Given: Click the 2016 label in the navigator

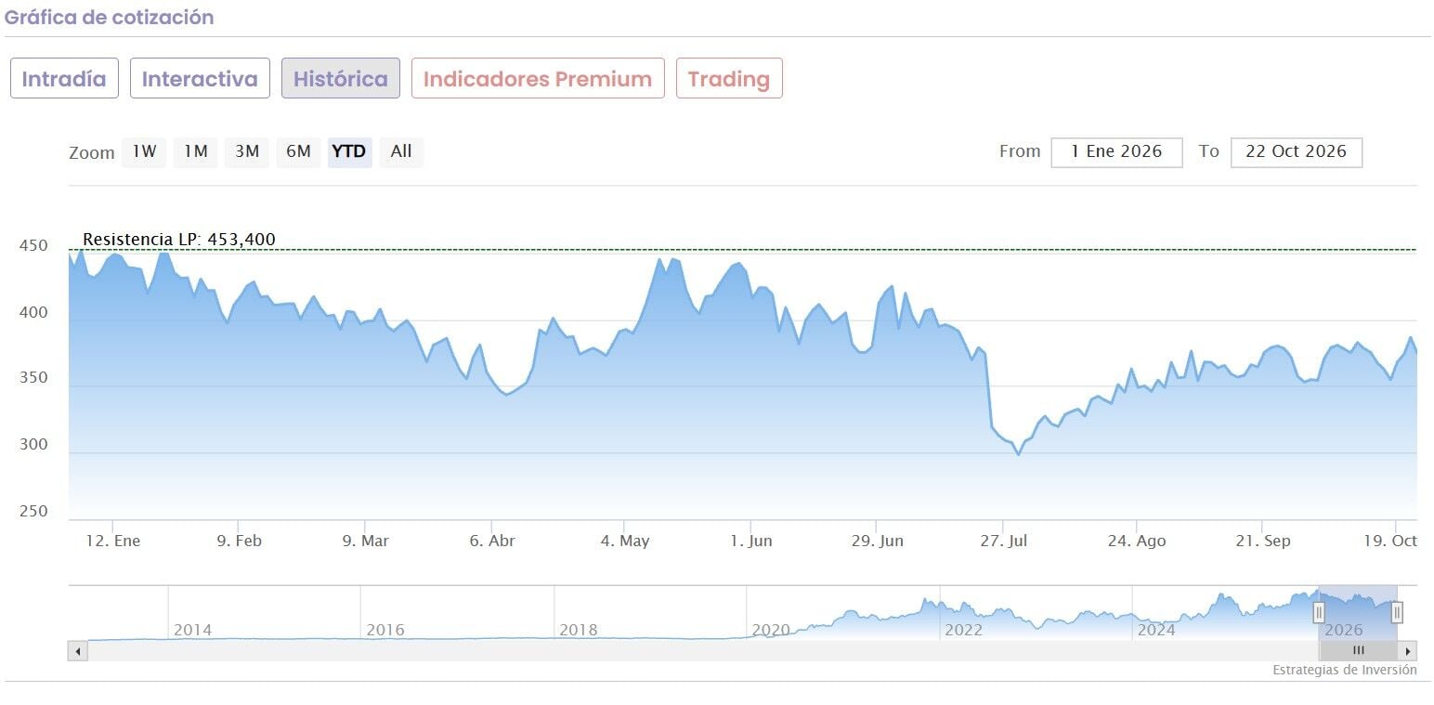Looking at the screenshot, I should click(385, 630).
